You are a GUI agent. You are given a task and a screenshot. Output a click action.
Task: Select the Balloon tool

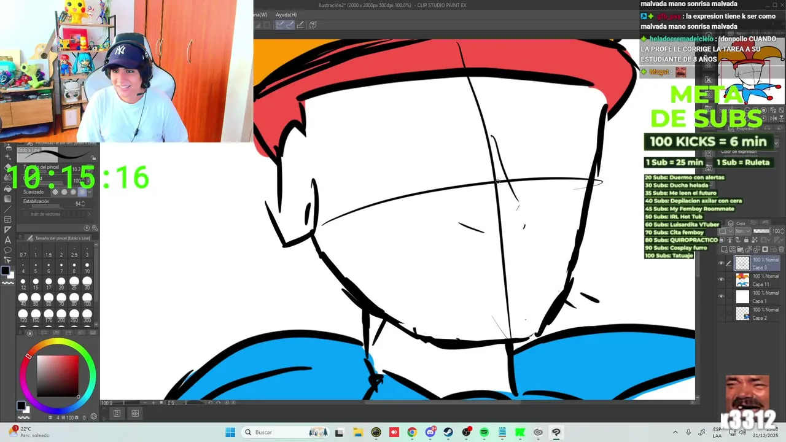coord(8,250)
